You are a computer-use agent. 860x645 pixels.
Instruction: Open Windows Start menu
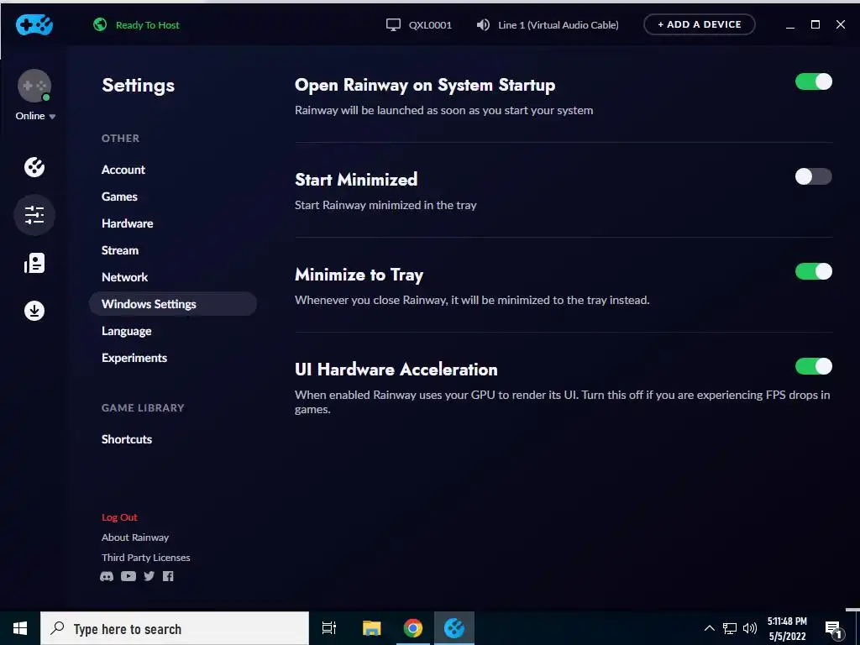pyautogui.click(x=20, y=628)
